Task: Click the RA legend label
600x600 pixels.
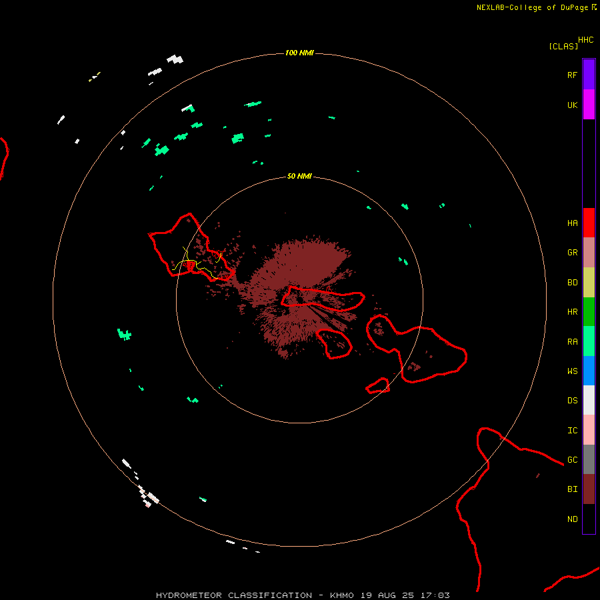Action: (572, 342)
